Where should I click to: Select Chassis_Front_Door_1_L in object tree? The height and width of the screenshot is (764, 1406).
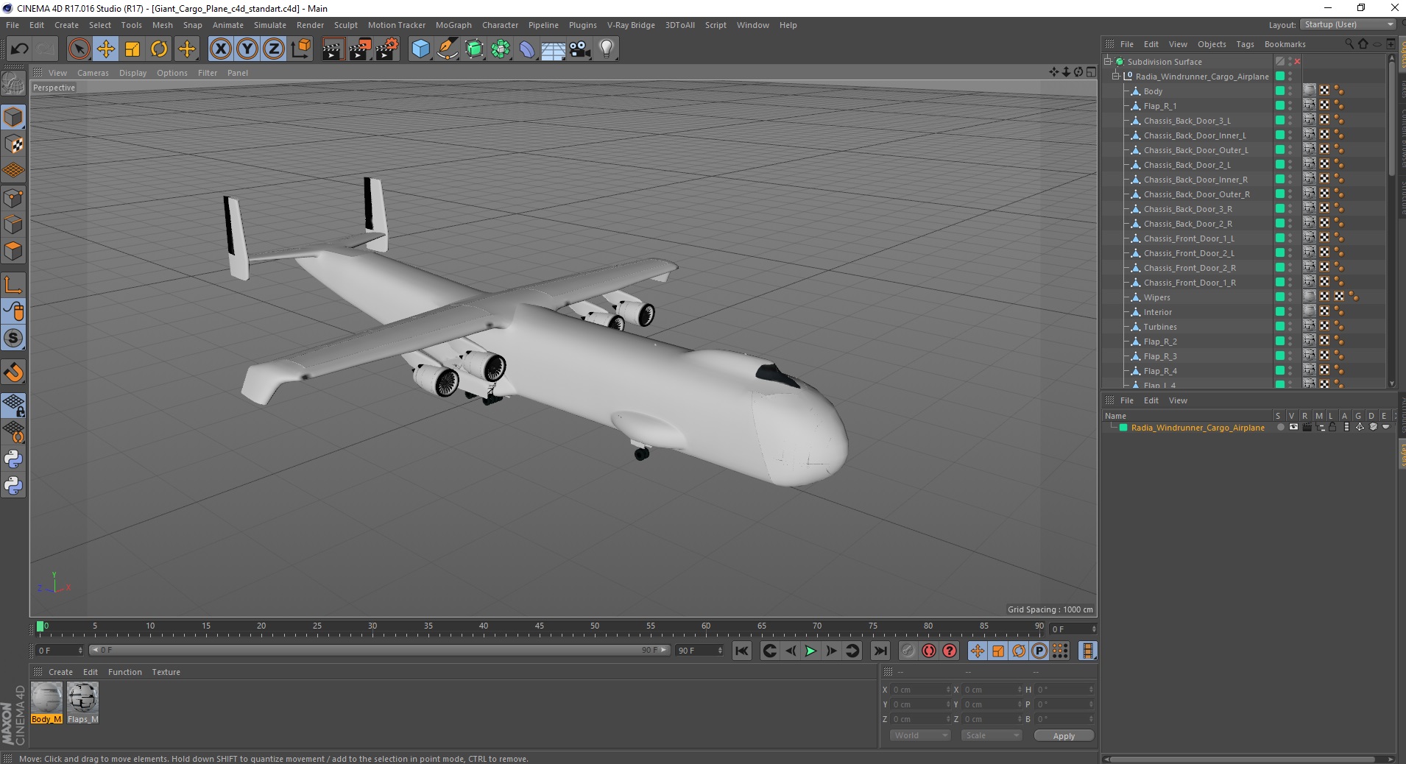(x=1189, y=238)
